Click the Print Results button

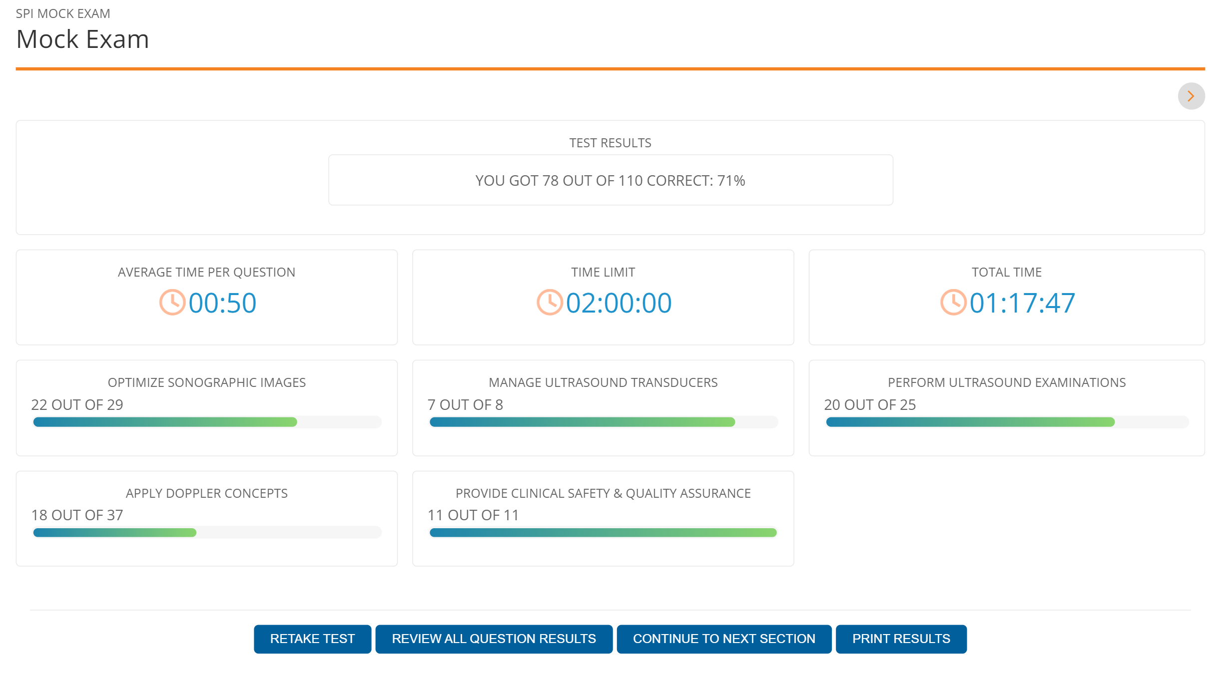point(900,639)
